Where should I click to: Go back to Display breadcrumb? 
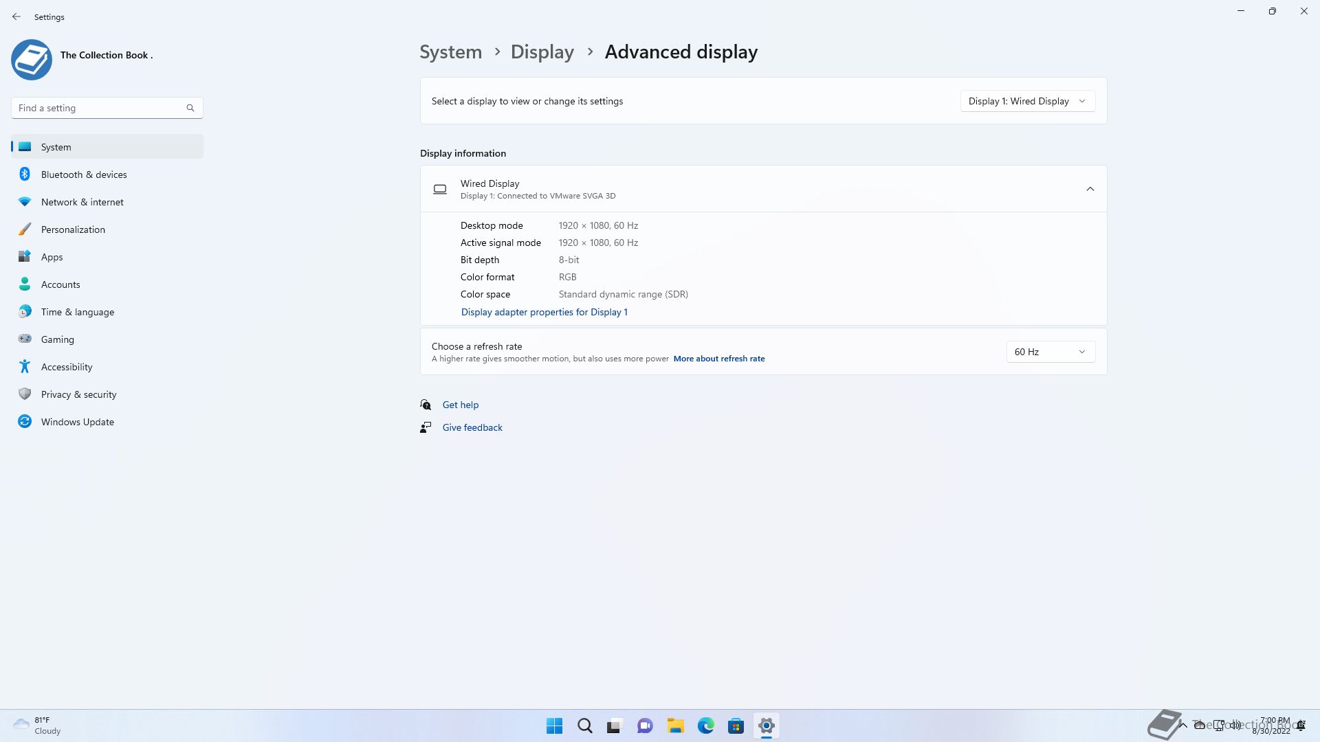[542, 52]
